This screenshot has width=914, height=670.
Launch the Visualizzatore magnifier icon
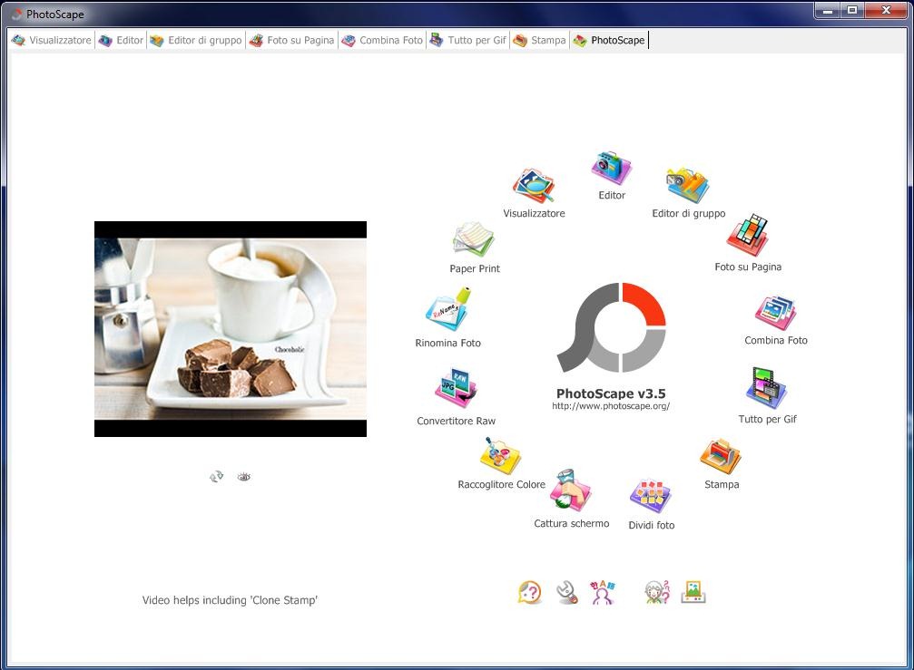tap(534, 185)
